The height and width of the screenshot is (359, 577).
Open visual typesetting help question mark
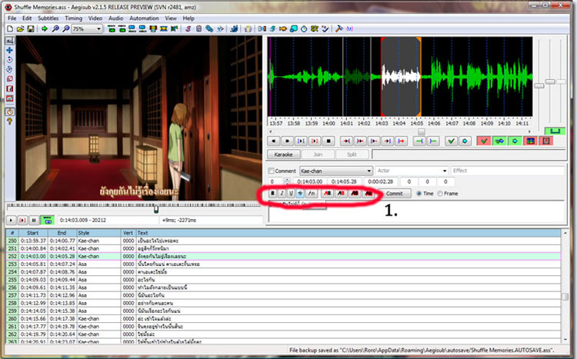tap(9, 121)
